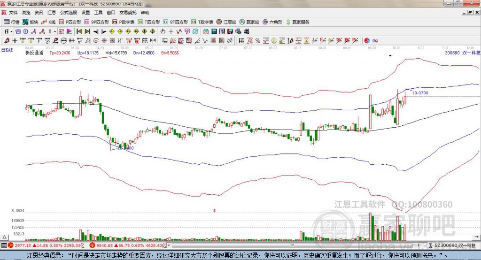Click the Up=18.1135 indicator value
This screenshot has height=260, width=481.
click(88, 53)
